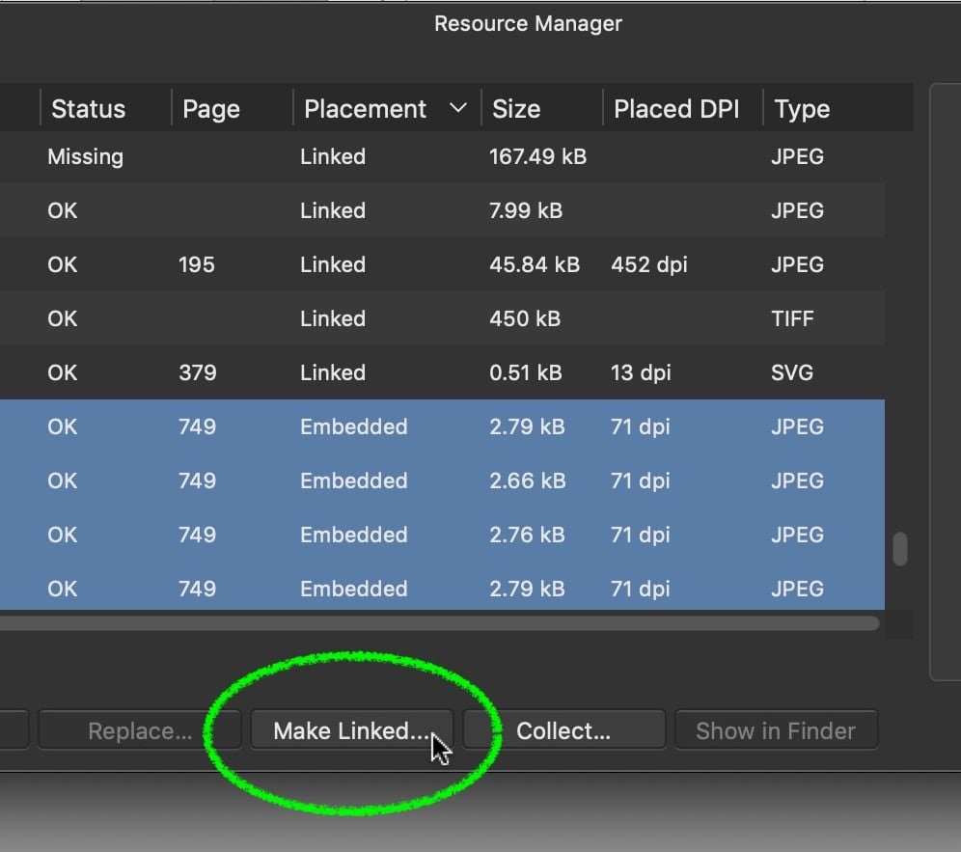
Task: Click the Replace... button
Action: 140,730
